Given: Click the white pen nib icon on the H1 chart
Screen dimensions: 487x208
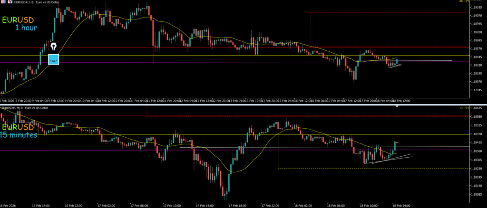Looking at the screenshot, I should coord(53,47).
